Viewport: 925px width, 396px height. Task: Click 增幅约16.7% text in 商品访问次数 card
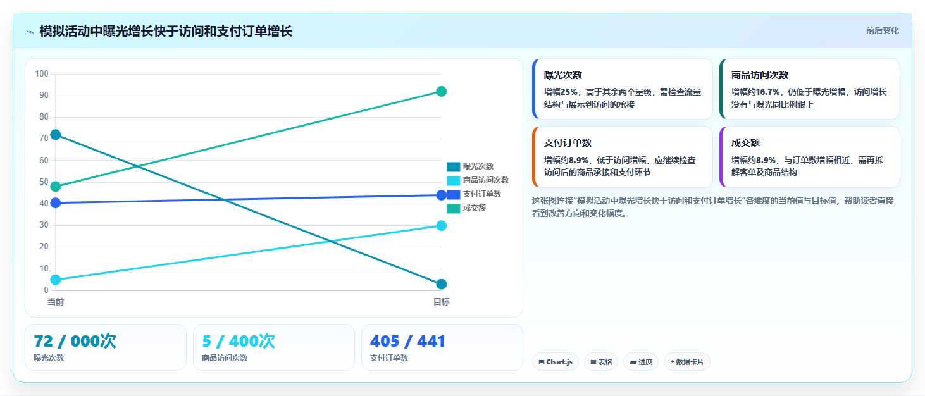(x=755, y=92)
